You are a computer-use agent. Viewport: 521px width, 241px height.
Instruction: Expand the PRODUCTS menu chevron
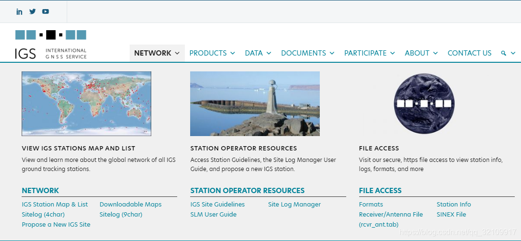tap(232, 53)
